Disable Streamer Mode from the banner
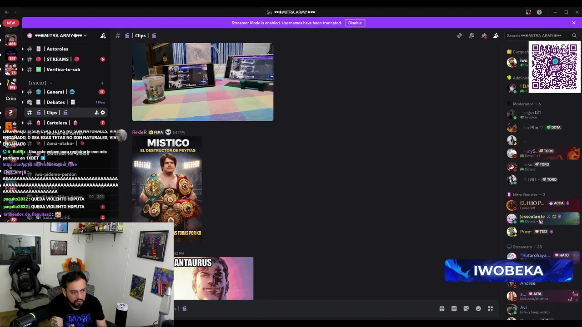The width and height of the screenshot is (582, 327). [x=355, y=23]
